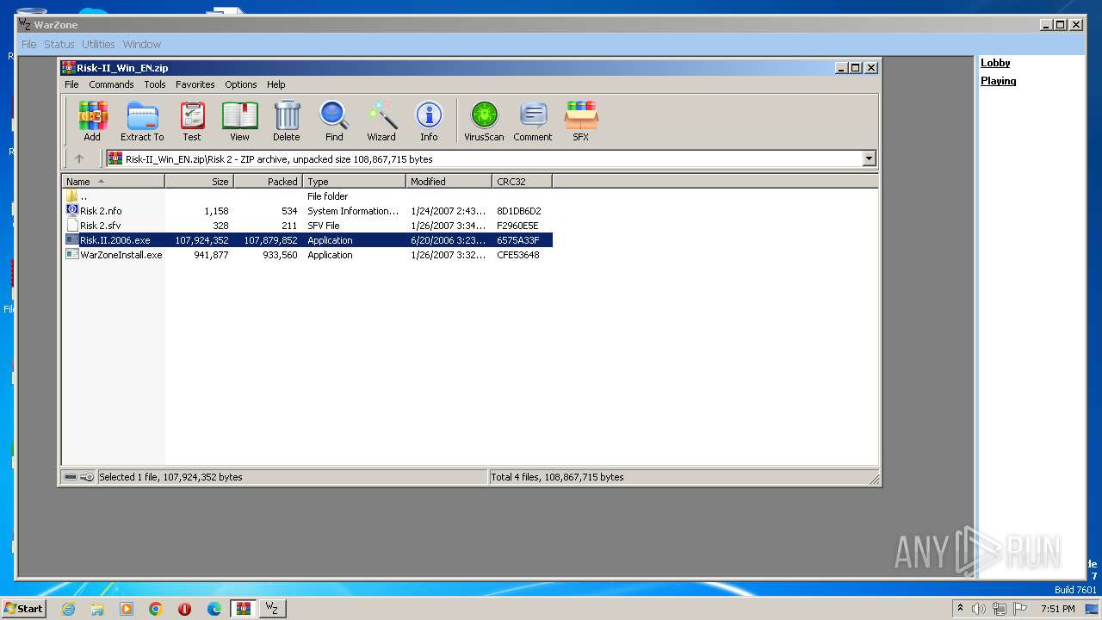This screenshot has width=1102, height=620.
Task: Expand the archive path dropdown
Action: tap(869, 158)
